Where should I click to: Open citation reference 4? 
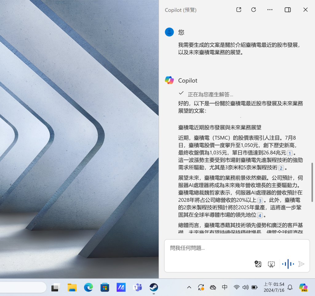click(260, 215)
